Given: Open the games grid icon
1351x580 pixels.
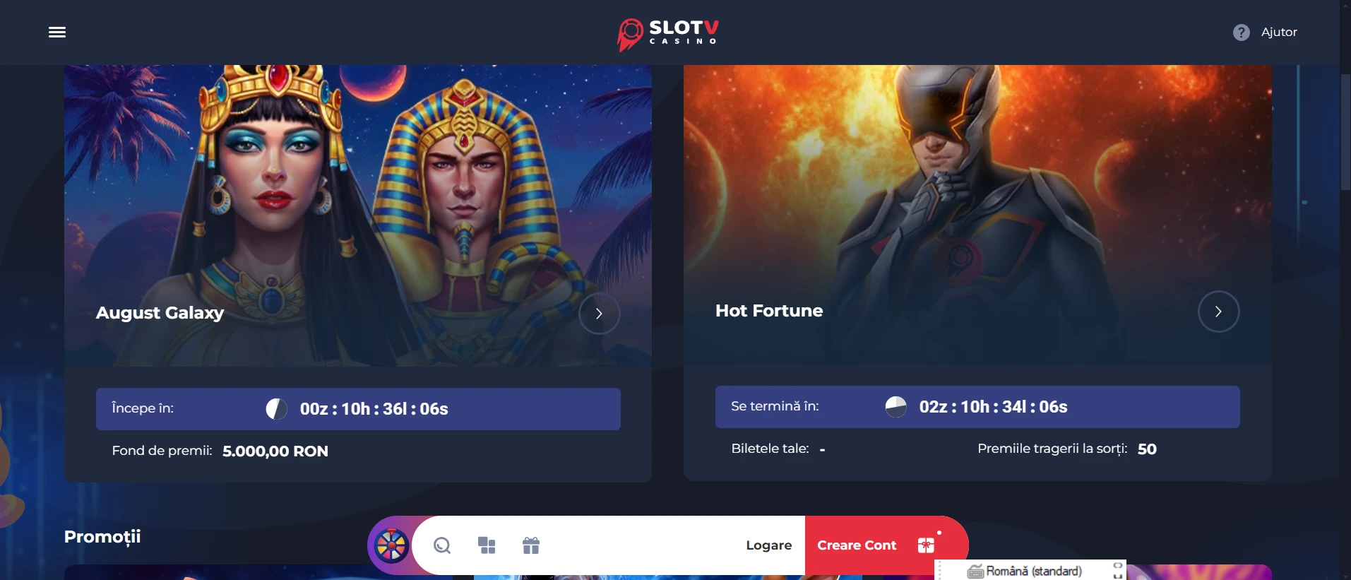Looking at the screenshot, I should 487,545.
